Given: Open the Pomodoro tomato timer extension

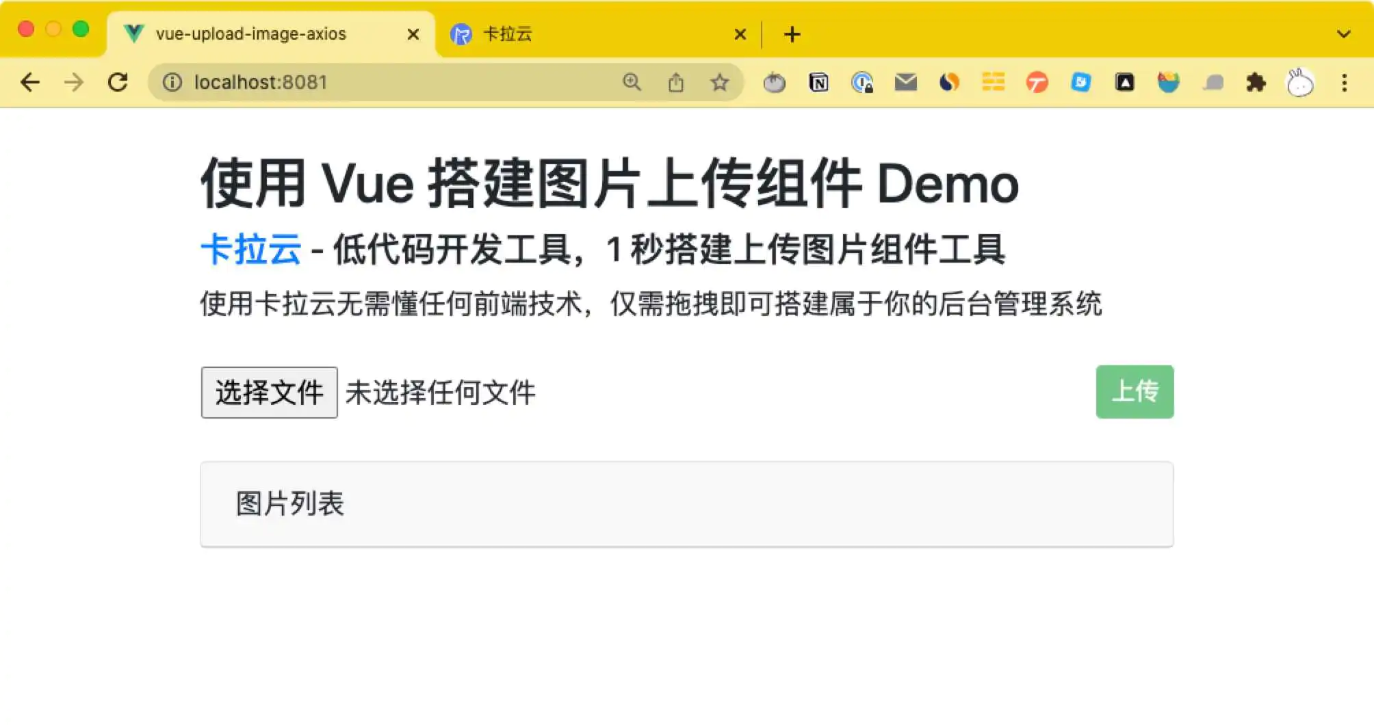Looking at the screenshot, I should click(x=775, y=82).
